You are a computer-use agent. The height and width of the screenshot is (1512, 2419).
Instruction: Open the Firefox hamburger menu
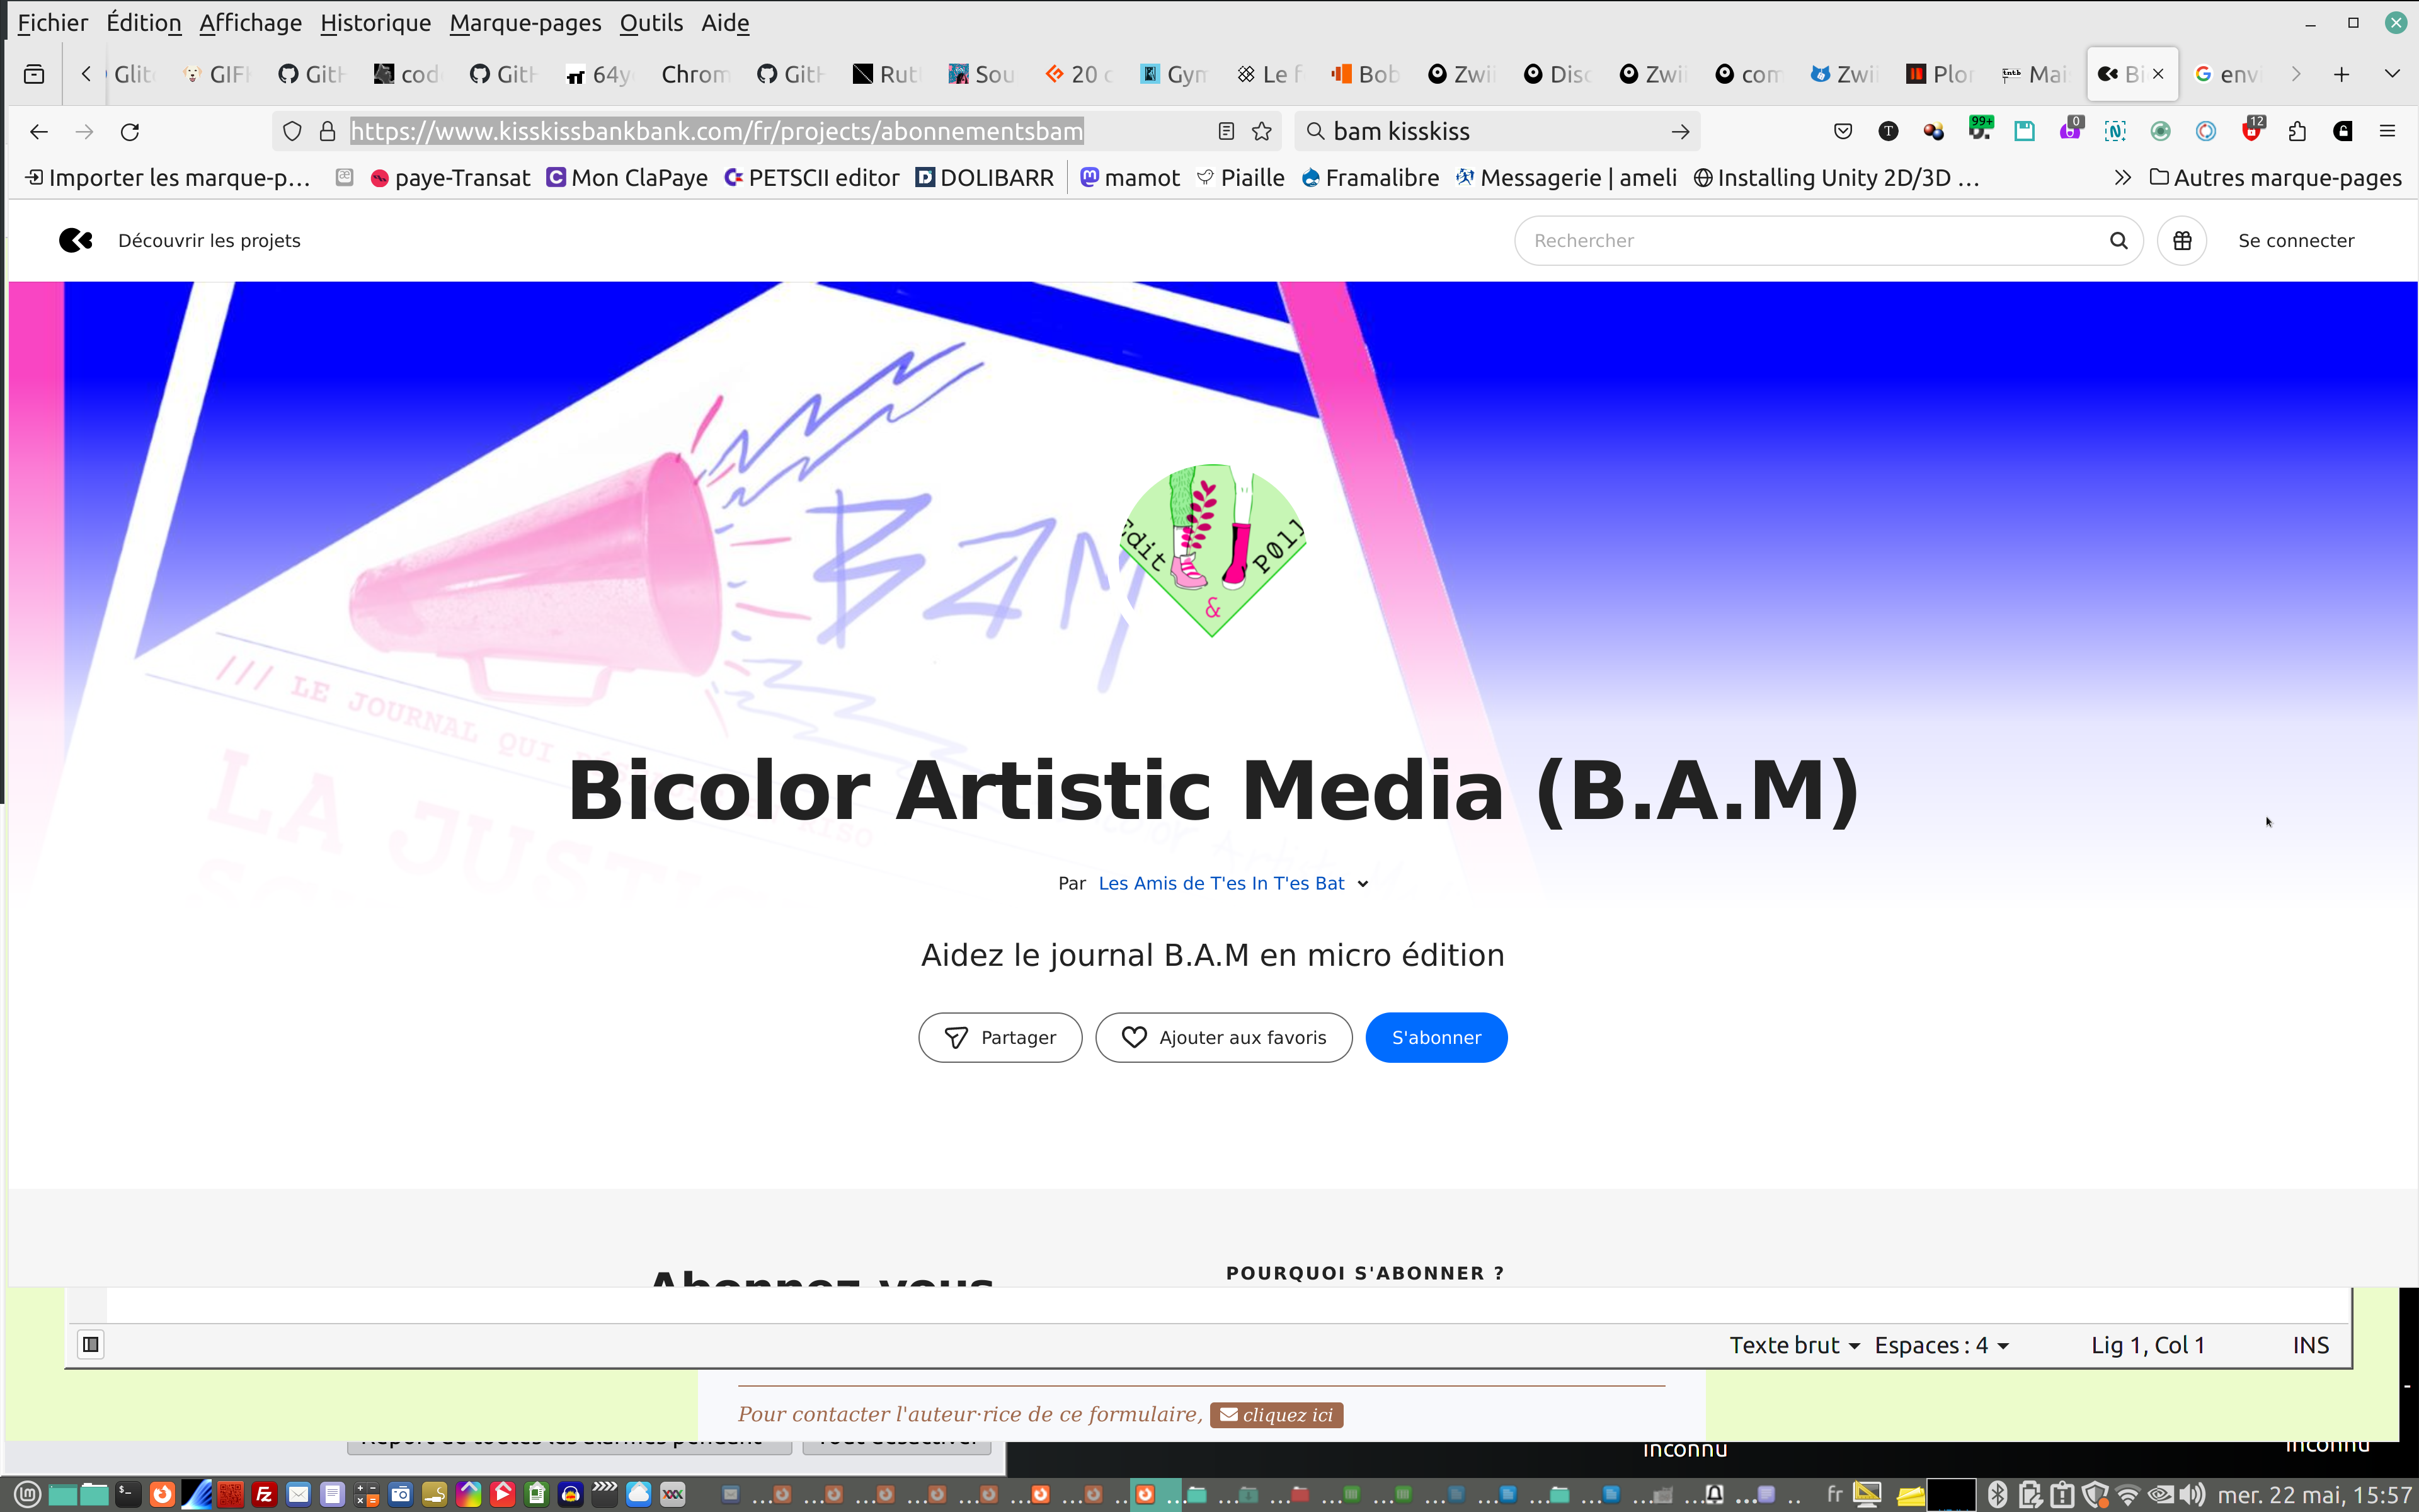coord(2387,131)
